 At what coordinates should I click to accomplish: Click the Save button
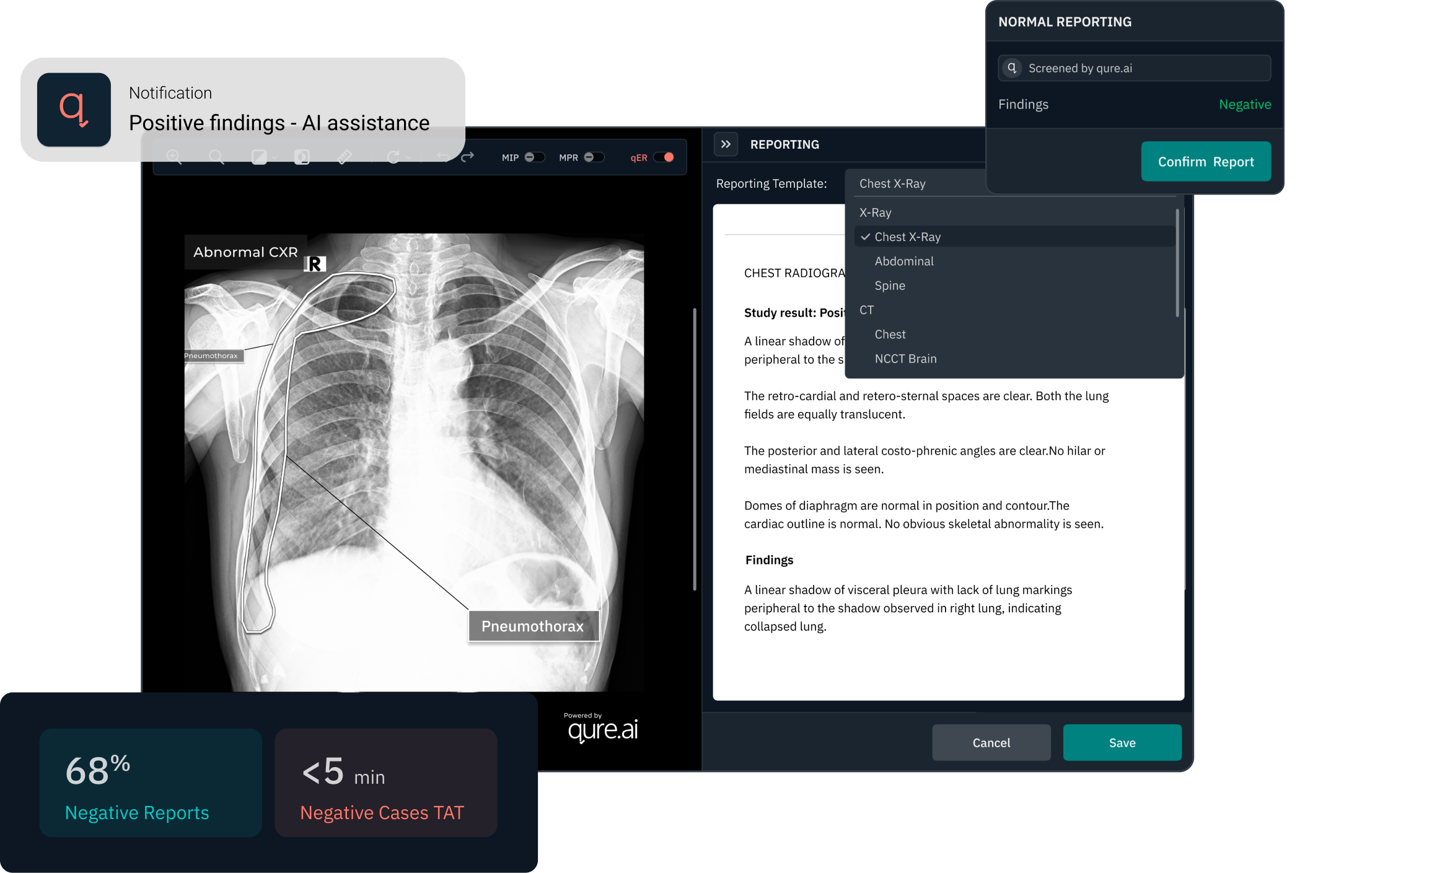click(x=1122, y=742)
